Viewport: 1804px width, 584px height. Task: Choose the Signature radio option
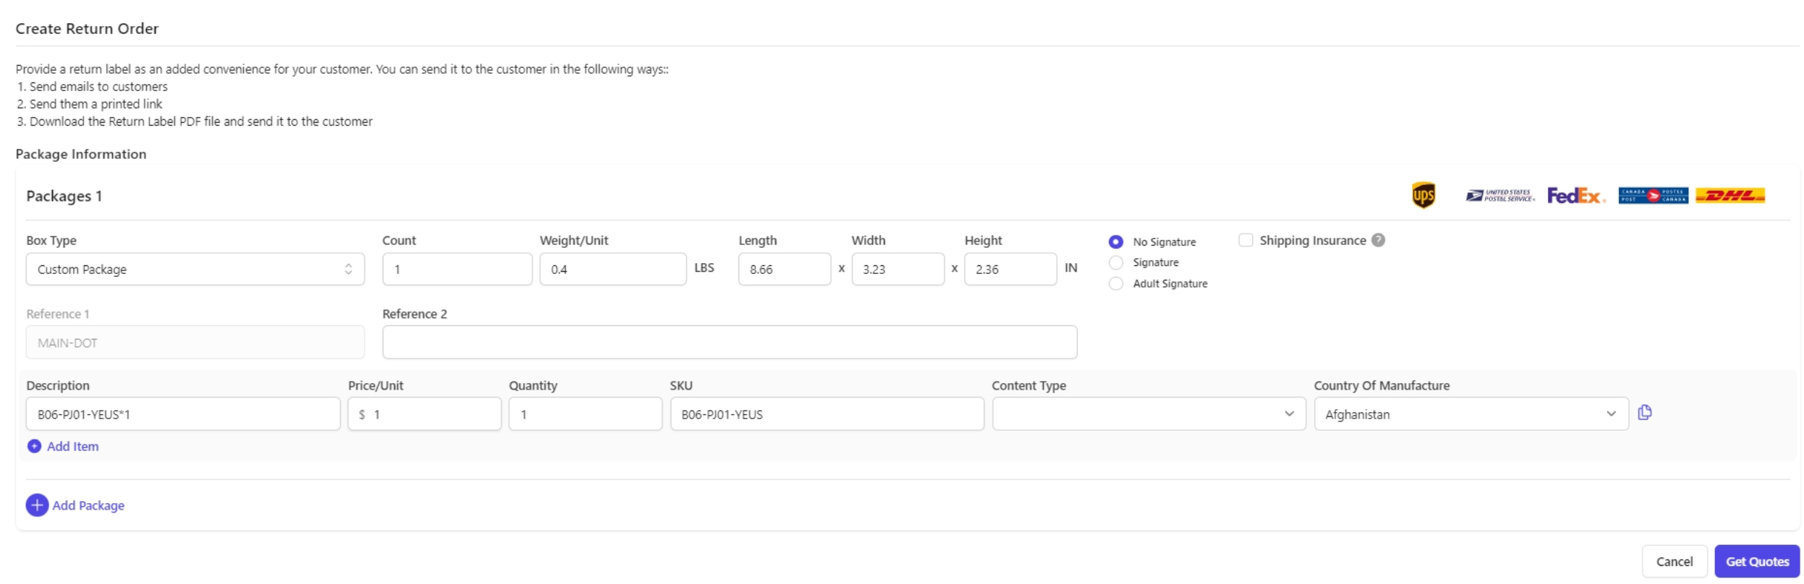tap(1115, 263)
